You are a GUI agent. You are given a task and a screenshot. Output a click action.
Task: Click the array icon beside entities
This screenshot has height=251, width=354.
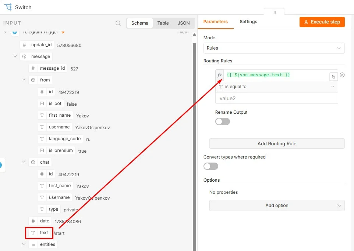33,244
